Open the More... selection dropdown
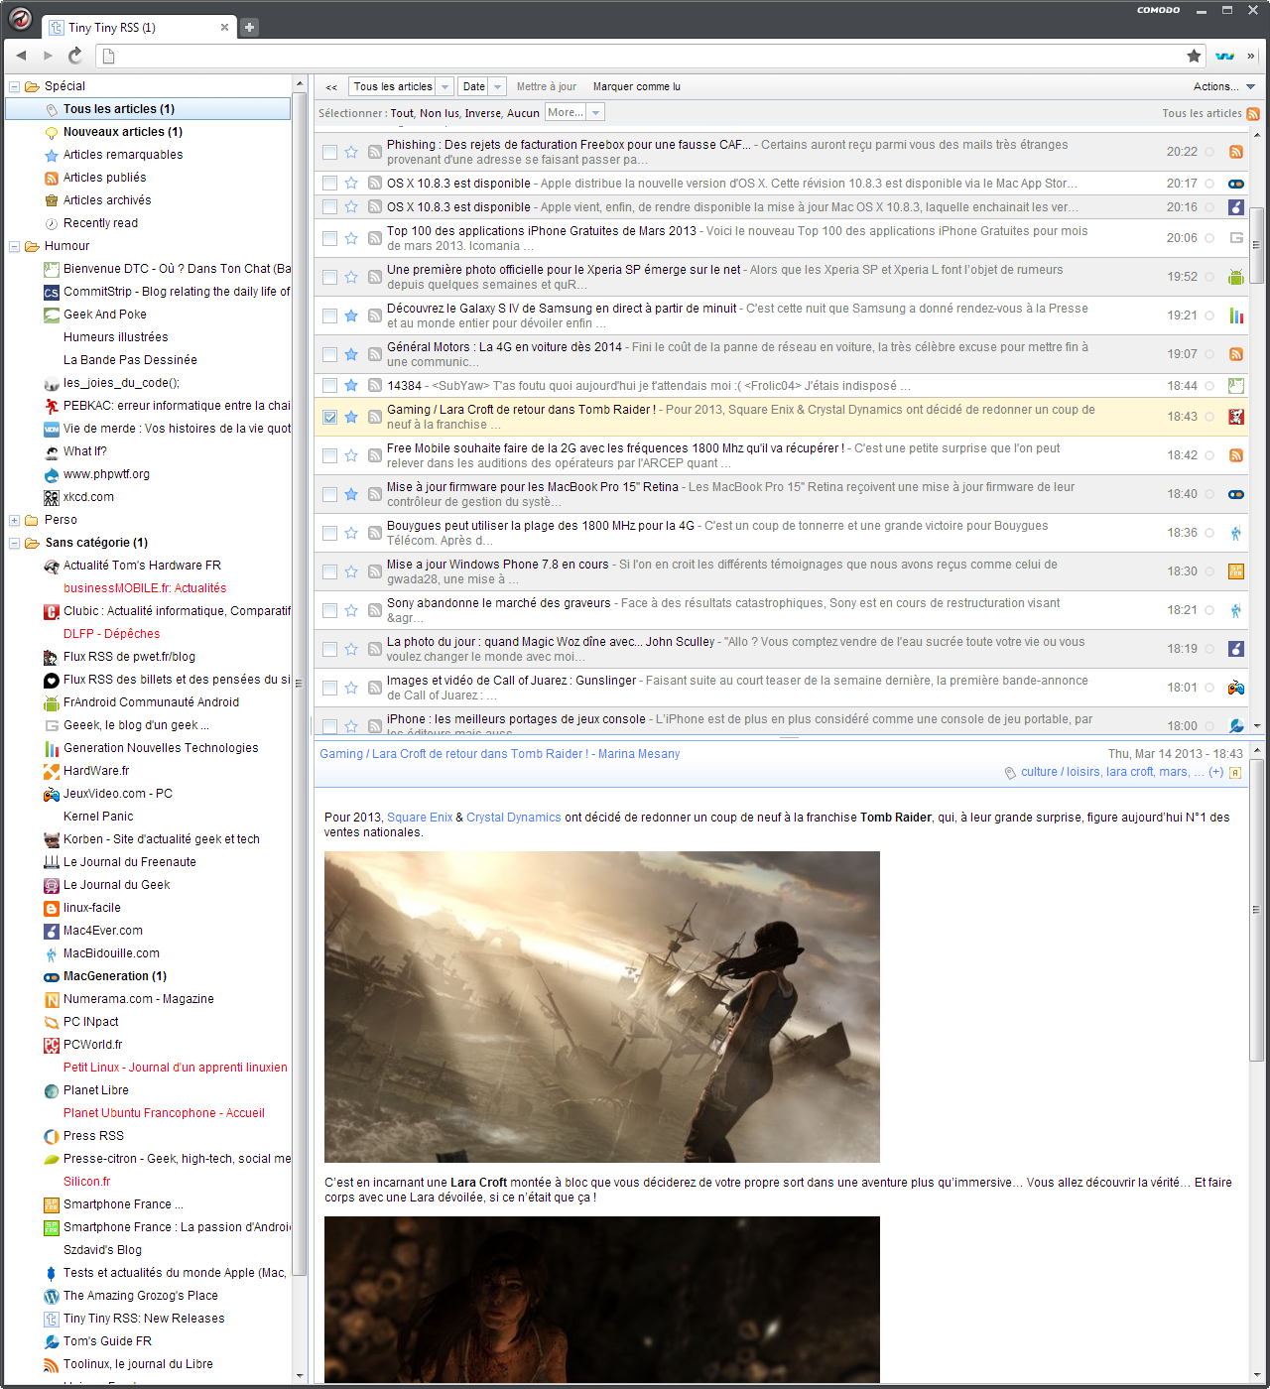This screenshot has height=1389, width=1270. coord(573,113)
